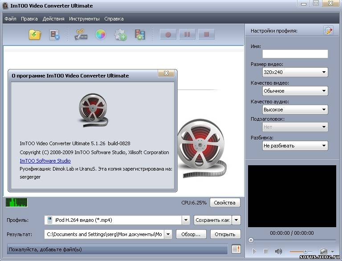Image resolution: width=342 pixels, height=261 pixels.
Task: Click the CPU:6.25% readout
Action: point(194,203)
